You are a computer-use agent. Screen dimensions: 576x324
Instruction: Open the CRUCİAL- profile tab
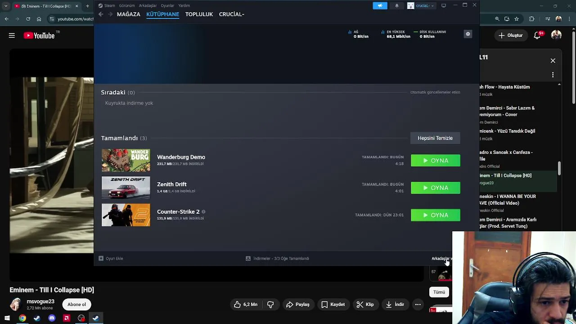[x=231, y=14]
